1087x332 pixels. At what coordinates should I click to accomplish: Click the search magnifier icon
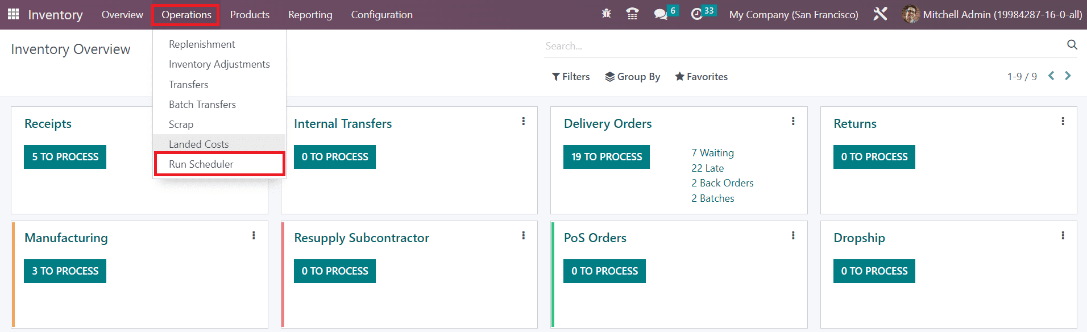point(1072,45)
